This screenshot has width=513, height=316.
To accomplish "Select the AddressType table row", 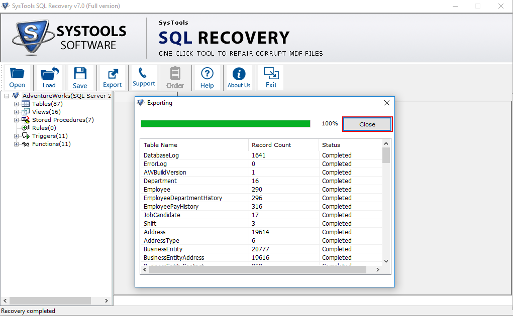I will click(261, 240).
